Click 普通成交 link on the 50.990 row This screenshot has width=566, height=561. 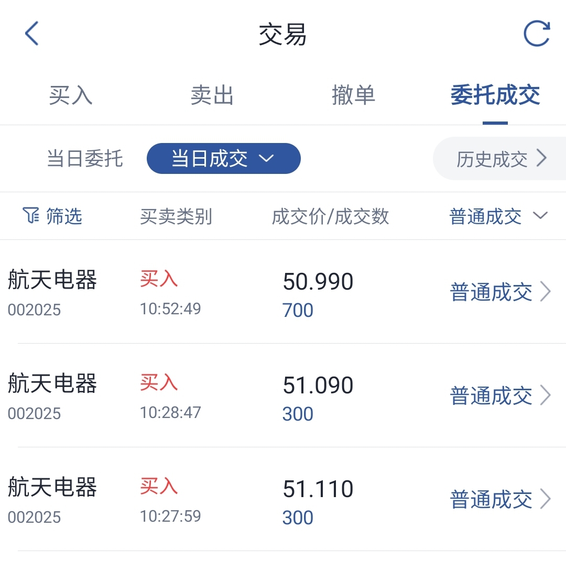(x=491, y=292)
